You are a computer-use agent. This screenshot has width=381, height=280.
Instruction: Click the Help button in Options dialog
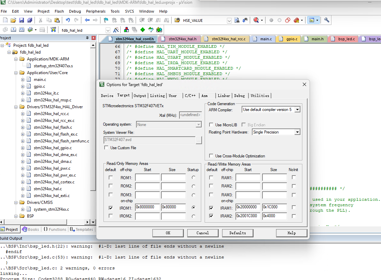291,233
